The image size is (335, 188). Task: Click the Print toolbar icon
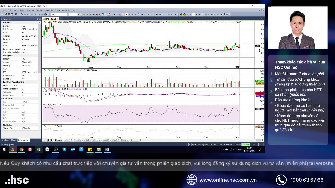(x=16, y=14)
